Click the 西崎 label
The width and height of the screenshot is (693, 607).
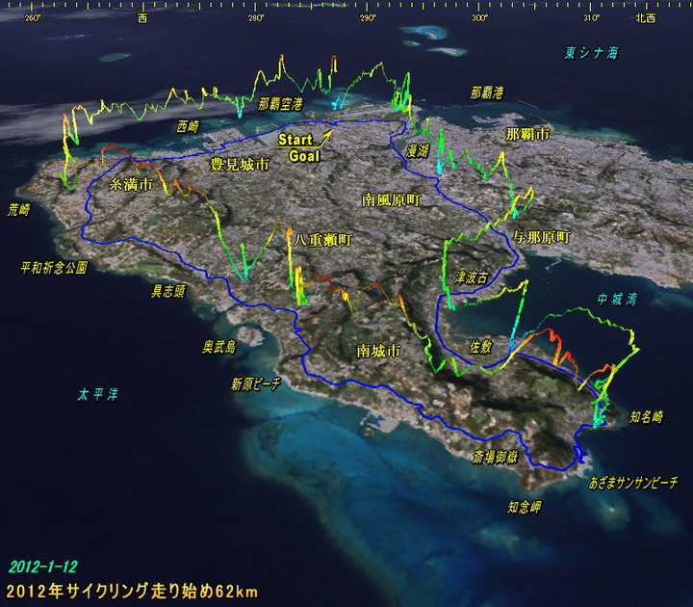tap(188, 126)
